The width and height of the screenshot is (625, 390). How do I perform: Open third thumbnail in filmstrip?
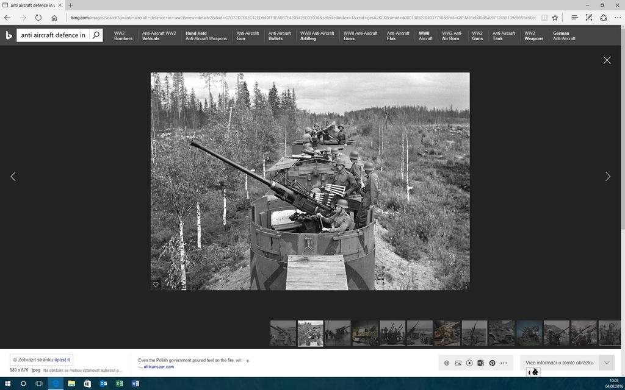pyautogui.click(x=338, y=333)
